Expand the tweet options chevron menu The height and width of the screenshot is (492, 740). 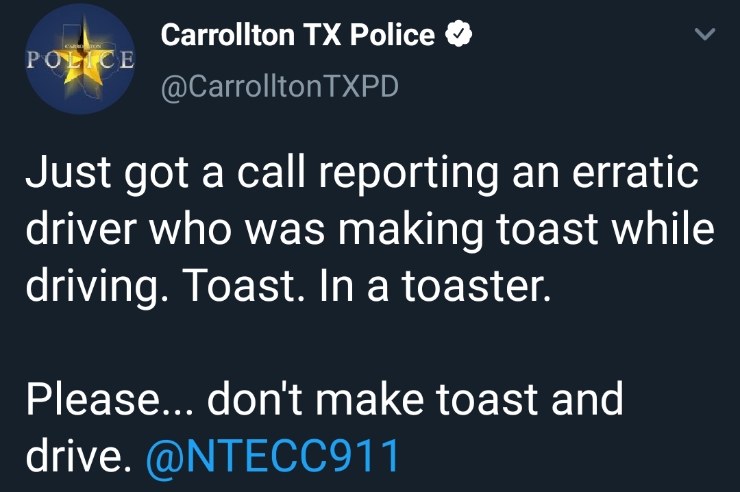[x=705, y=34]
